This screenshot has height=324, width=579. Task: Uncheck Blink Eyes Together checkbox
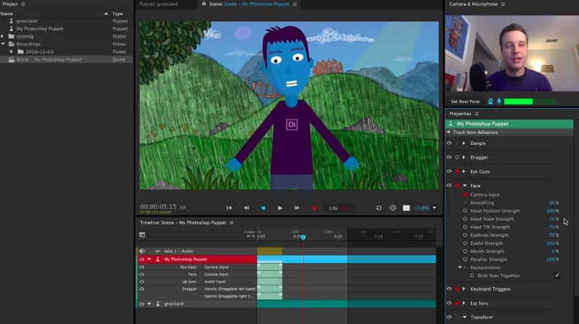(x=557, y=275)
